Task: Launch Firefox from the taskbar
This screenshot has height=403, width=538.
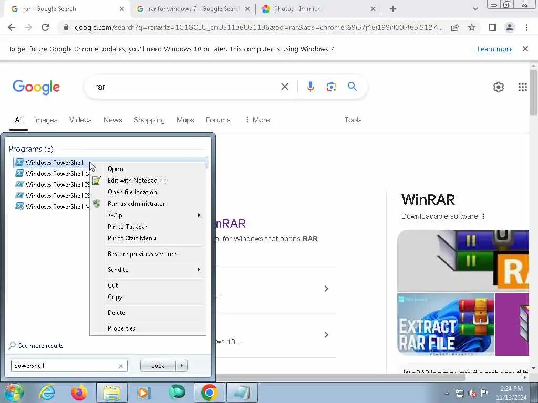Action: coord(79,393)
